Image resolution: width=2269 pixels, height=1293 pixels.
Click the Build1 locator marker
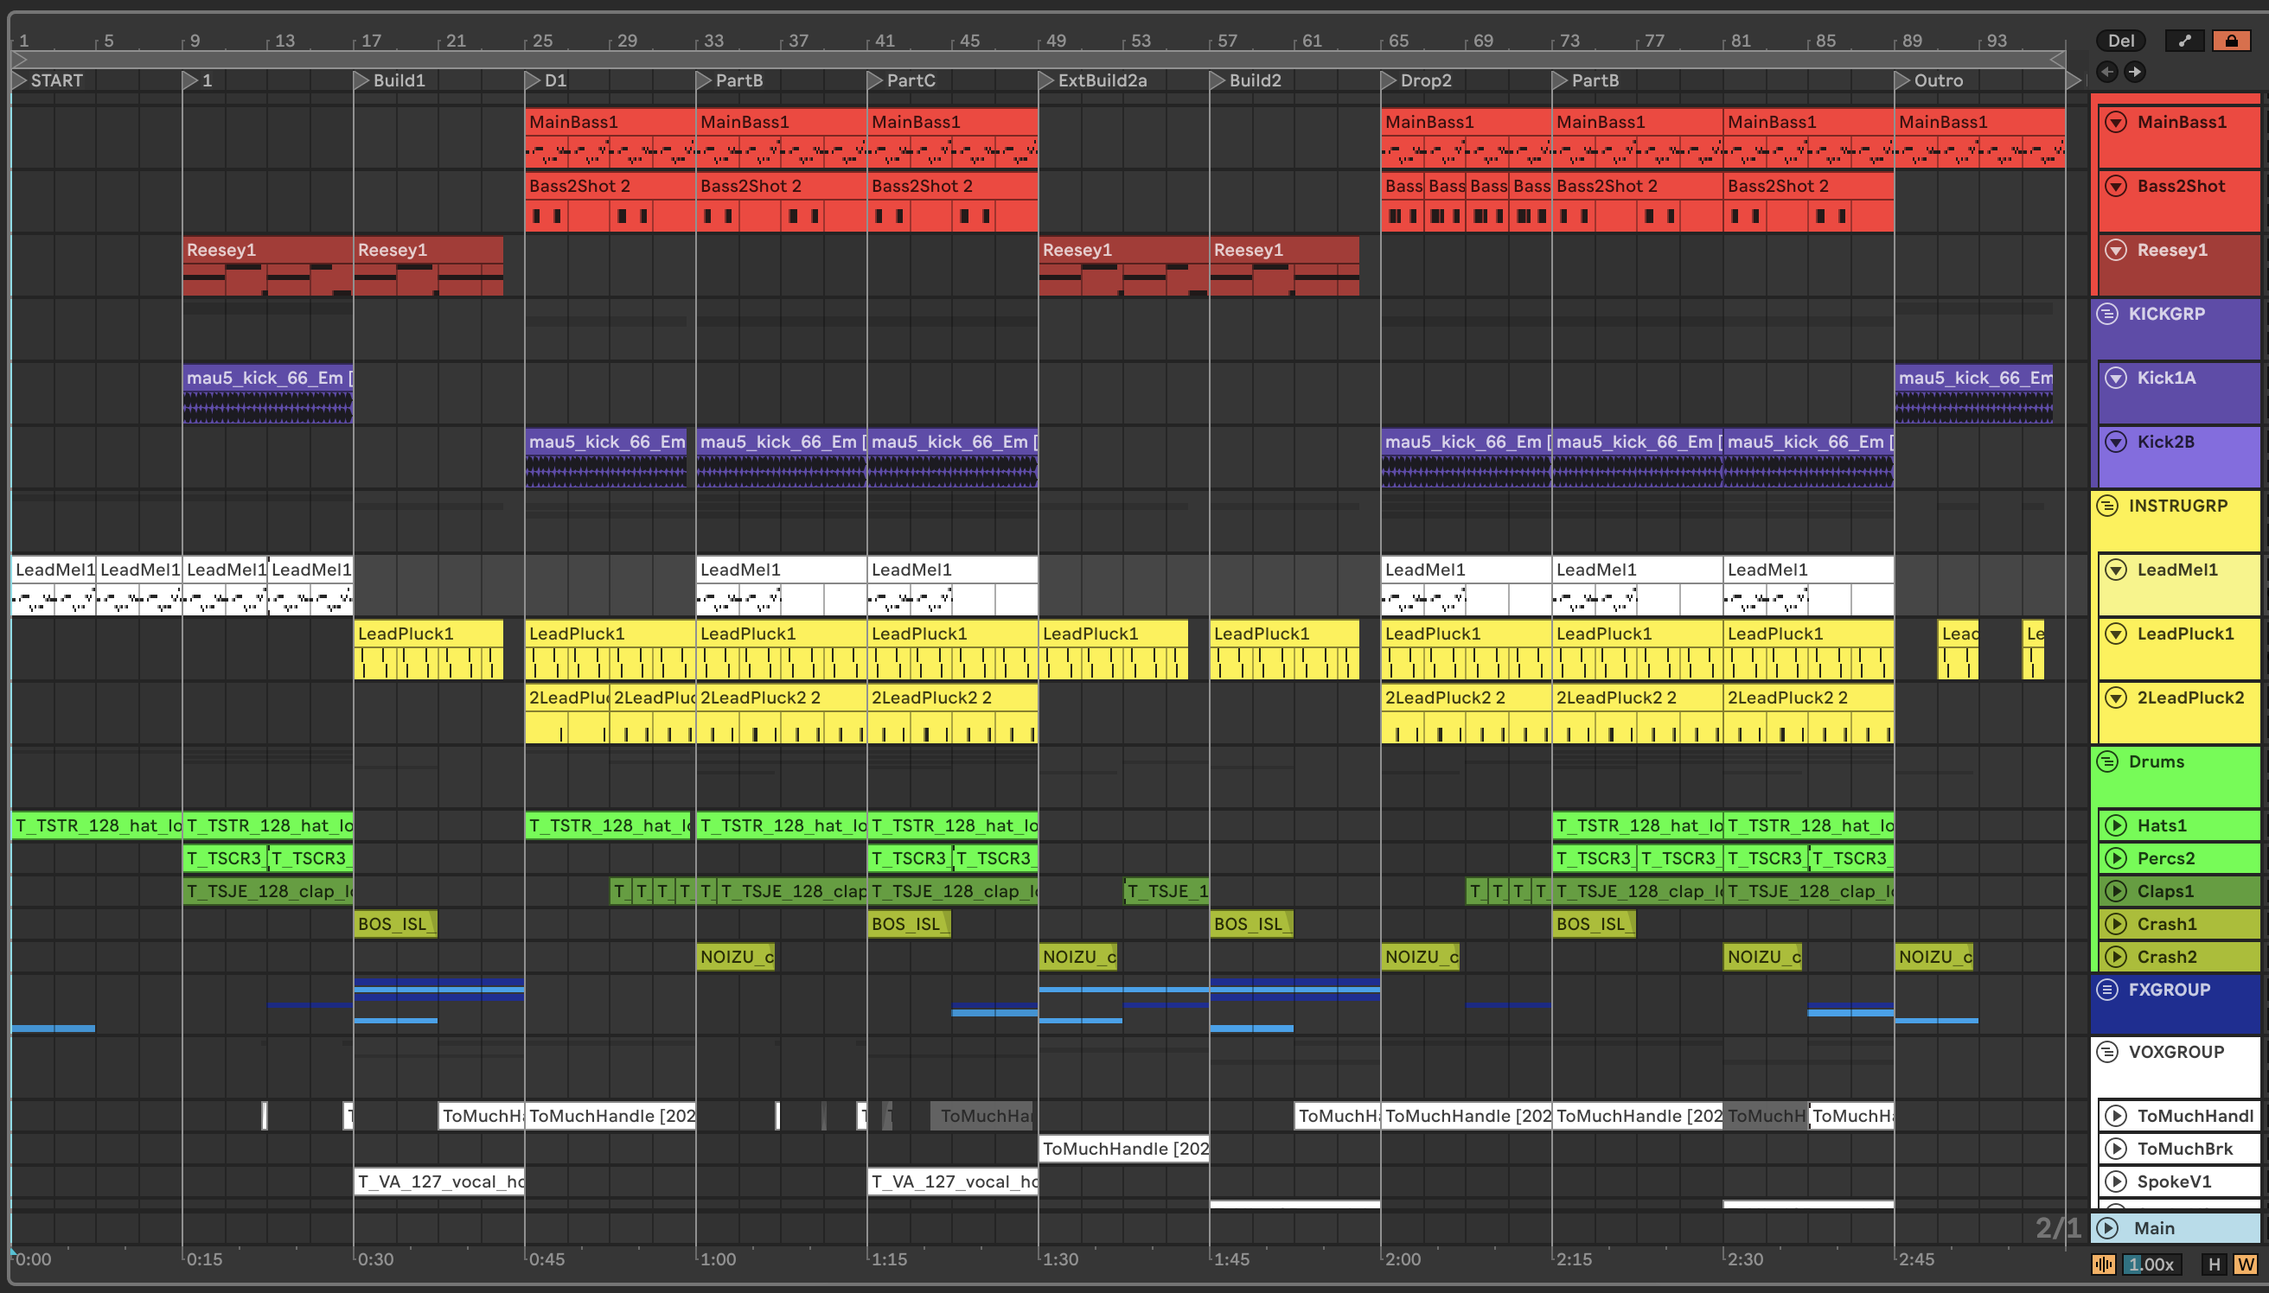(x=390, y=80)
